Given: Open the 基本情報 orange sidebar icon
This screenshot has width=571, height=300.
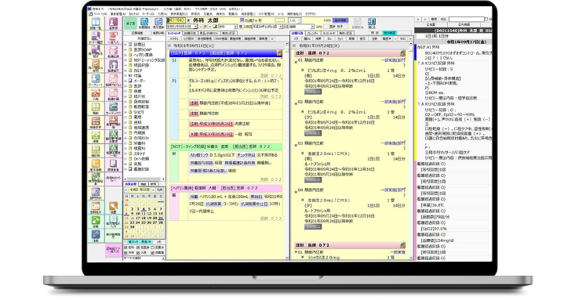Looking at the screenshot, I should 96,164.
